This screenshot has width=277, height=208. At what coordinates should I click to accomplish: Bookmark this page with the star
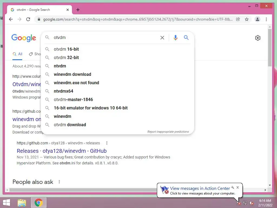click(247, 19)
